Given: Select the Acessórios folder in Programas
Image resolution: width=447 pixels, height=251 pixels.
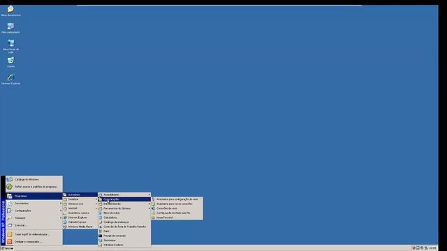Looking at the screenshot, I should click(x=80, y=195).
